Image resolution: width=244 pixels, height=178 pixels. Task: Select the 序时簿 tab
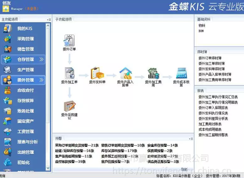(x=202, y=52)
